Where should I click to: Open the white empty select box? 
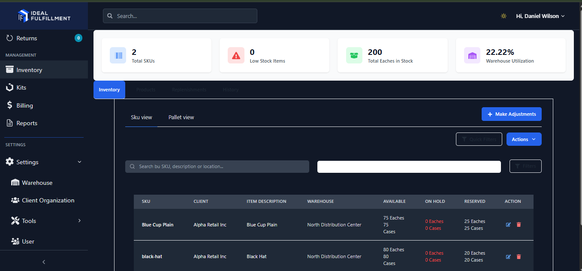(409, 167)
